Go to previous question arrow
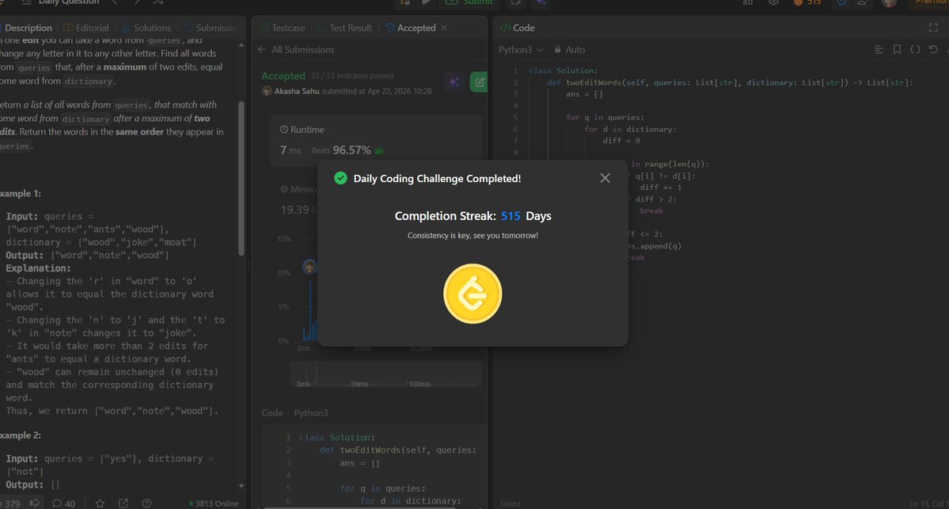 click(x=115, y=2)
